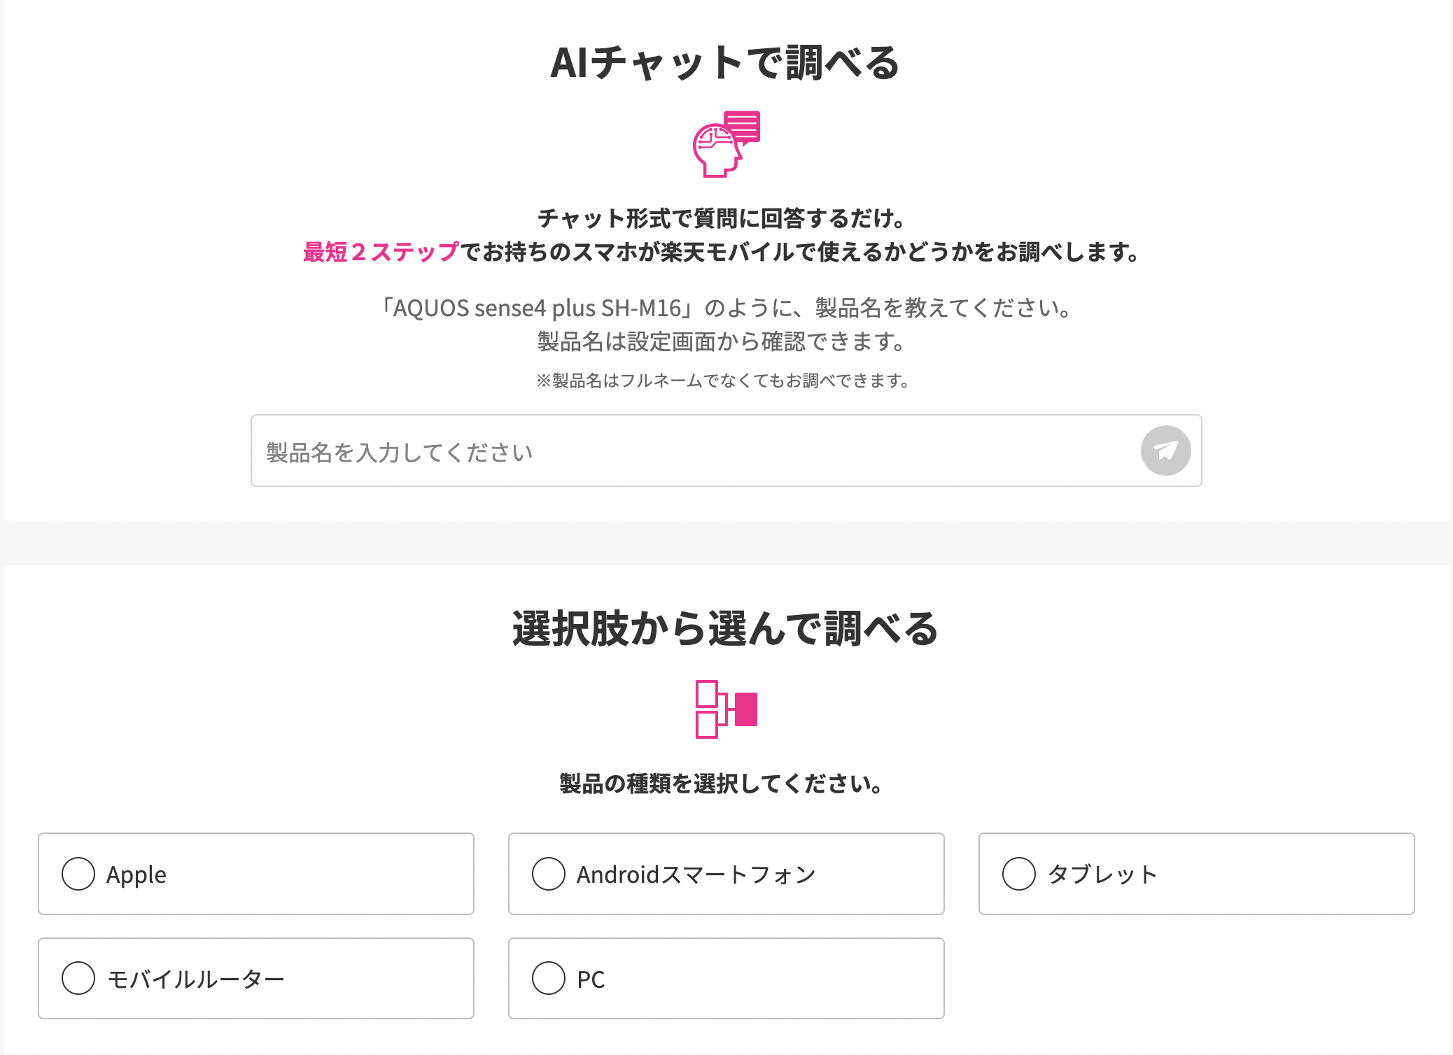This screenshot has width=1453, height=1055.
Task: Select the タブレット radio button
Action: (1019, 874)
